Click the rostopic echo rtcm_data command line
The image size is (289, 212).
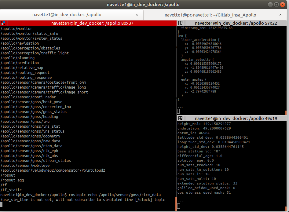click(x=81, y=195)
